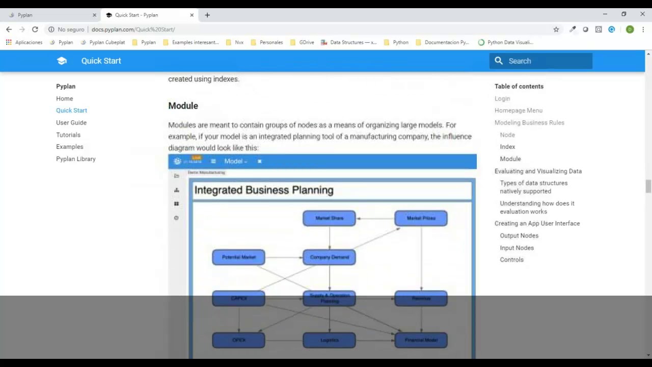Jump to Homepage Menu section
This screenshot has height=367, width=652.
tap(519, 110)
